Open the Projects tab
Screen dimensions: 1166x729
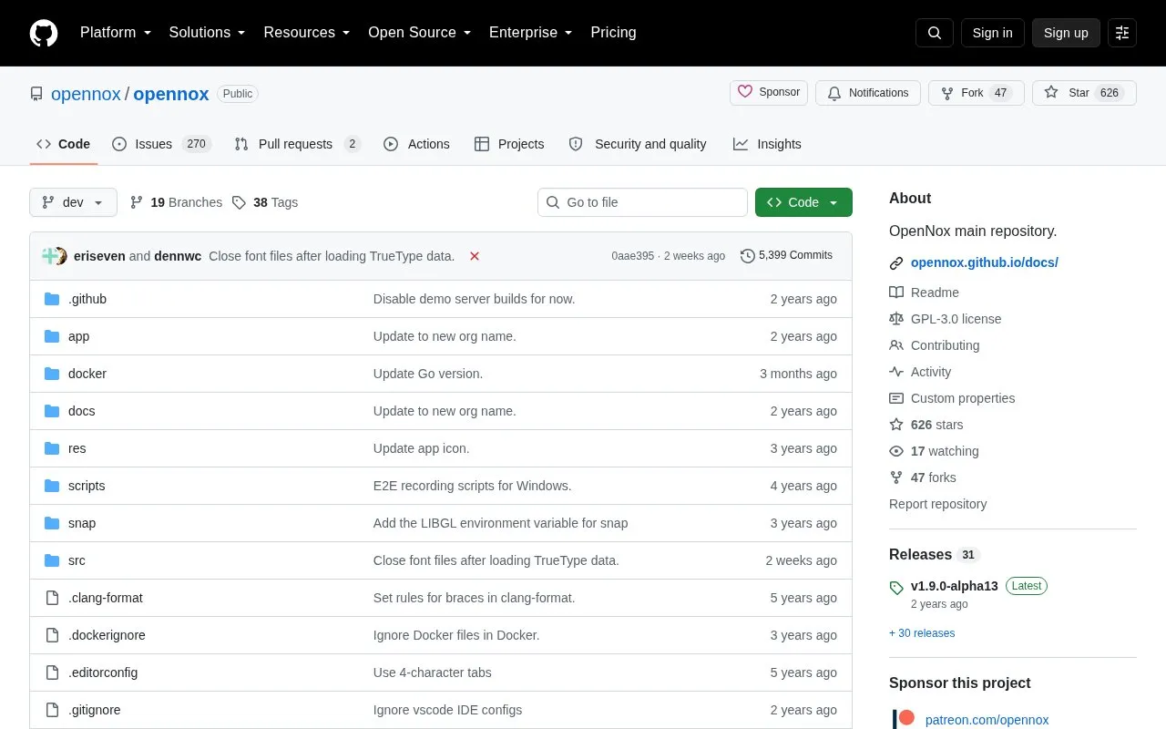pos(509,144)
